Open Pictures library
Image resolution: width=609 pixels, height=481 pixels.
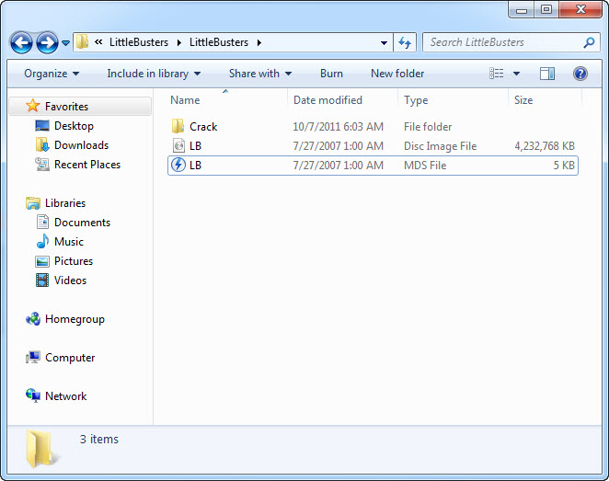tap(74, 261)
